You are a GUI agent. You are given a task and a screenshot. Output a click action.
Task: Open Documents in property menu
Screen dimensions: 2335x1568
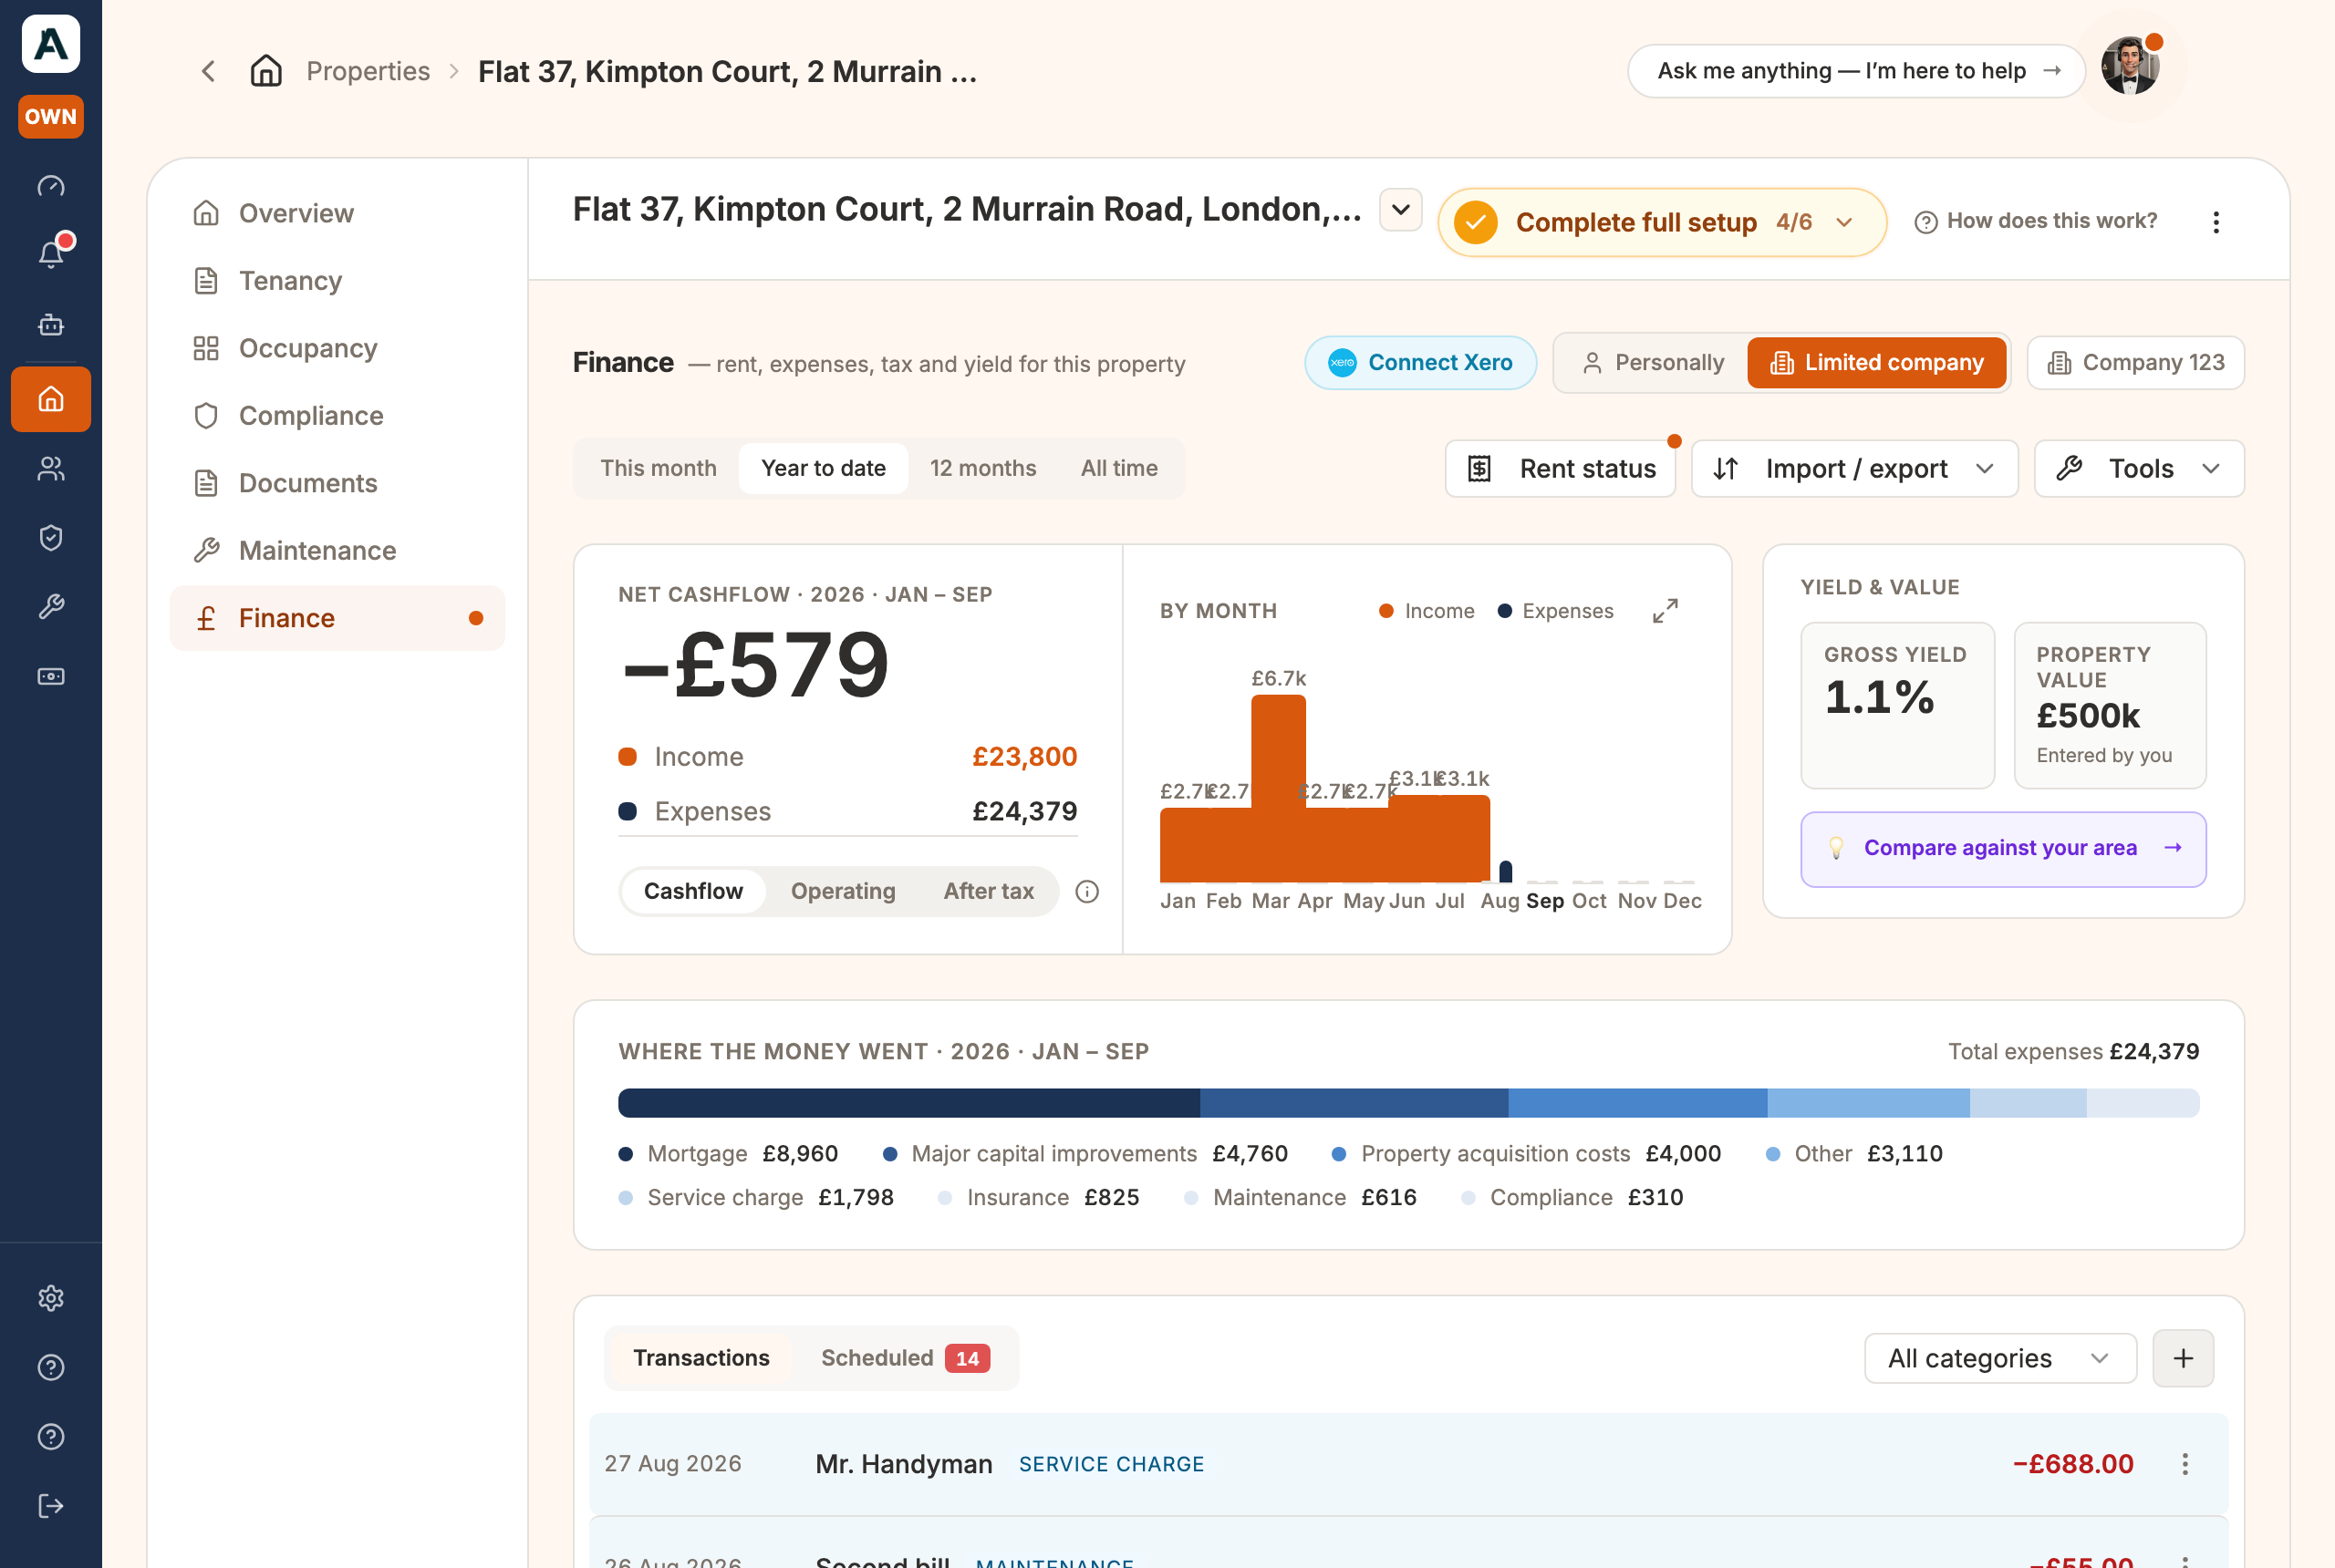click(337, 483)
